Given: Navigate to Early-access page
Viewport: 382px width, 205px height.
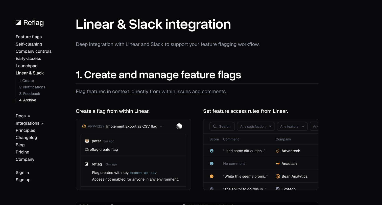Looking at the screenshot, I should click(28, 58).
